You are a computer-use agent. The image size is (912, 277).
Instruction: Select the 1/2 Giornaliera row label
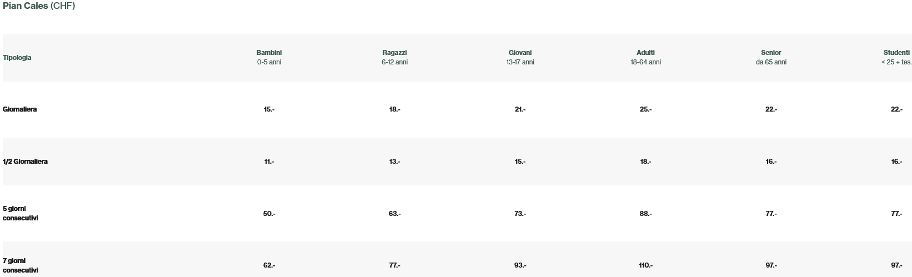click(26, 162)
